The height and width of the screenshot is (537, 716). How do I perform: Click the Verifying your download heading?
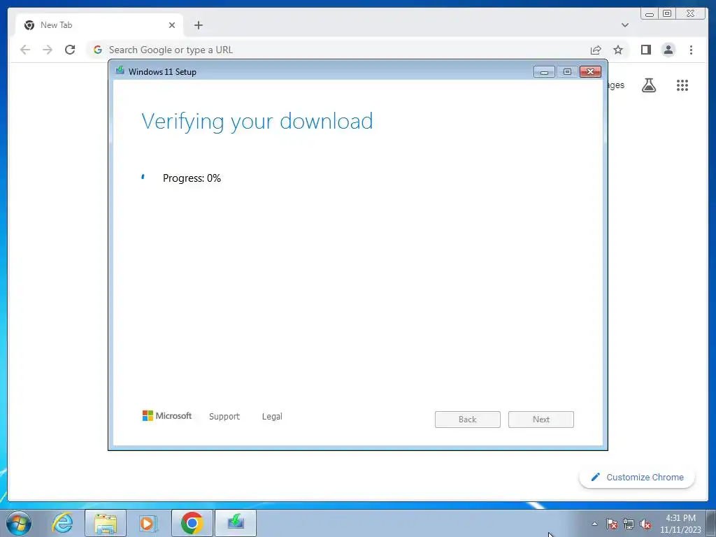tap(257, 122)
